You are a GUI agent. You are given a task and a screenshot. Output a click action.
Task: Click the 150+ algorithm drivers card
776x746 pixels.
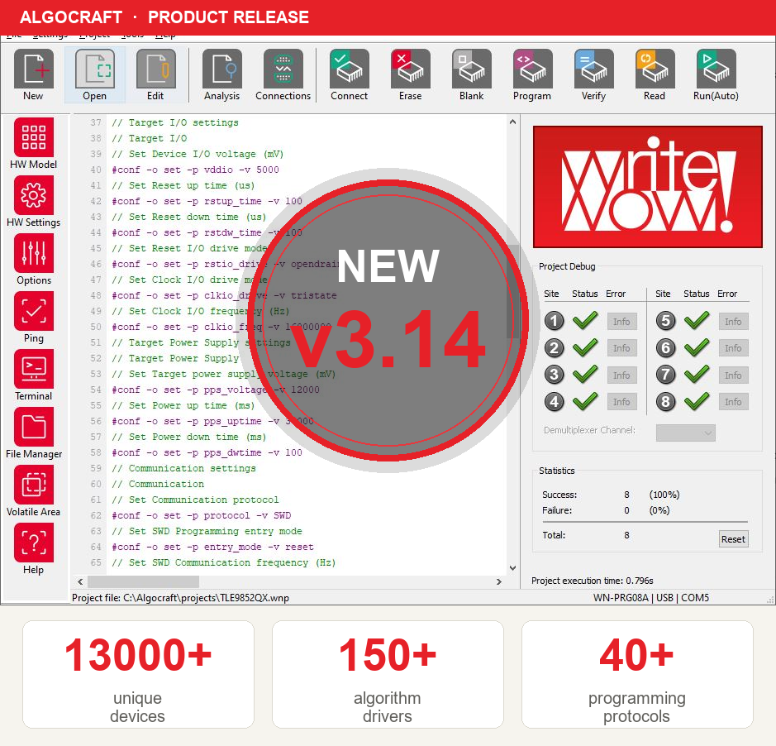(x=388, y=675)
